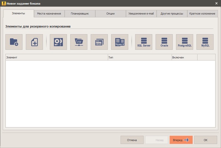The image size is (221, 148).
Task: Add an FTP source item
Action: (79, 42)
